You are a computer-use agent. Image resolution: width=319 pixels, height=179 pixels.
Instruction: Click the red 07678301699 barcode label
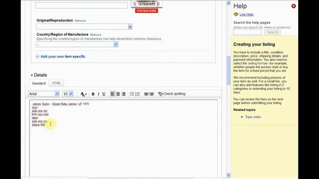pos(147,11)
